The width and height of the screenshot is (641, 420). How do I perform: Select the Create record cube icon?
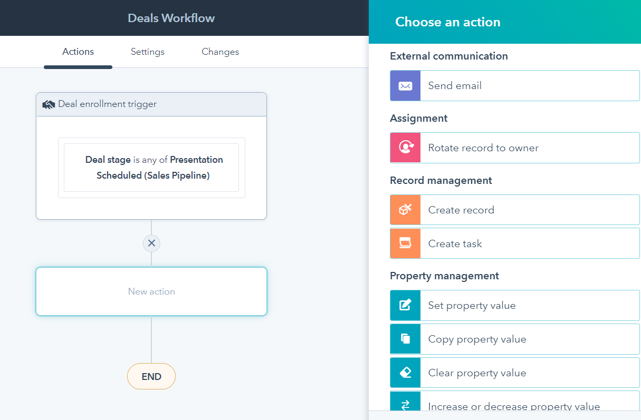(405, 209)
